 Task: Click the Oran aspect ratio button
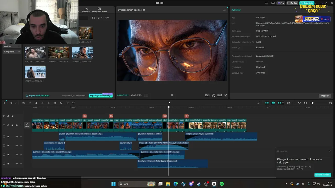coord(219,95)
